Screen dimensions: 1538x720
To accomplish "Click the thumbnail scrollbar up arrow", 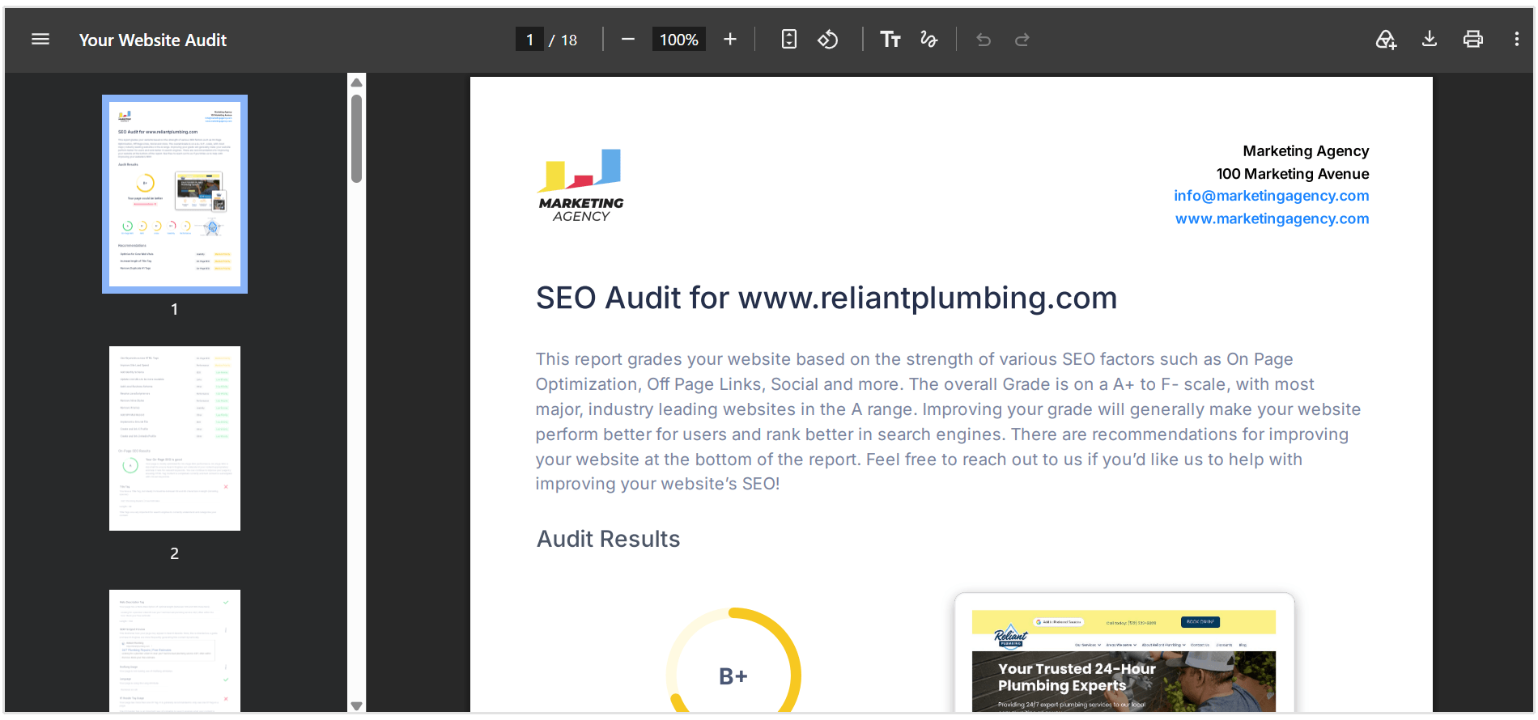I will [356, 82].
